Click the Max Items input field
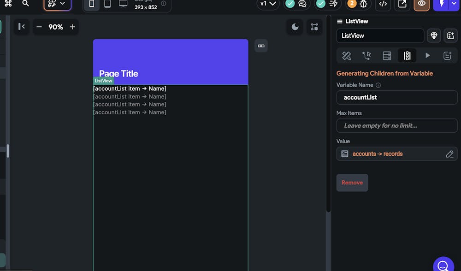 397,126
